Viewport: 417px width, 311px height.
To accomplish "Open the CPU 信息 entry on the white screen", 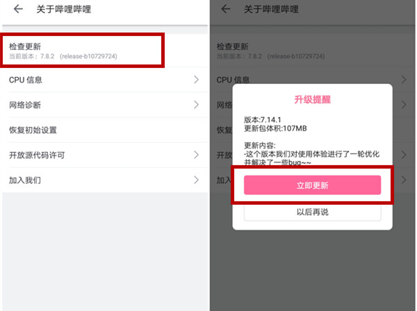I will click(105, 80).
